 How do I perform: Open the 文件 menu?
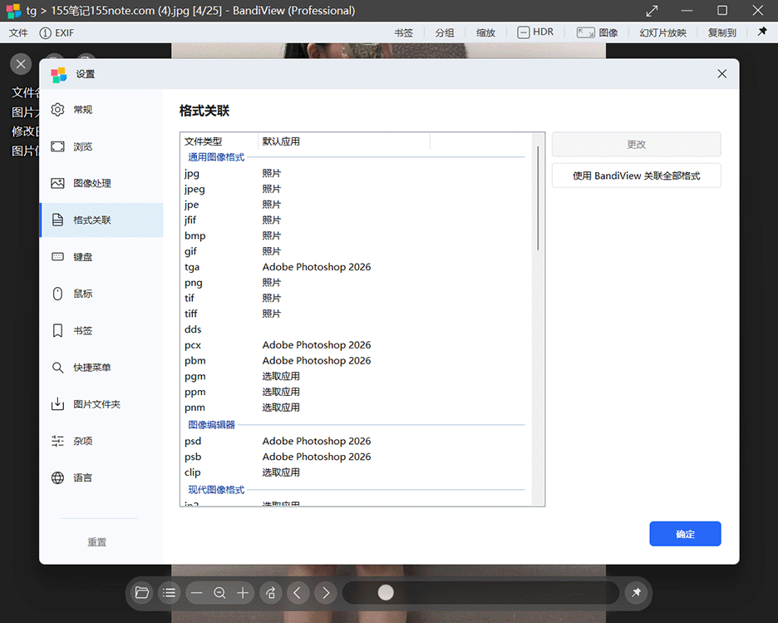point(18,32)
